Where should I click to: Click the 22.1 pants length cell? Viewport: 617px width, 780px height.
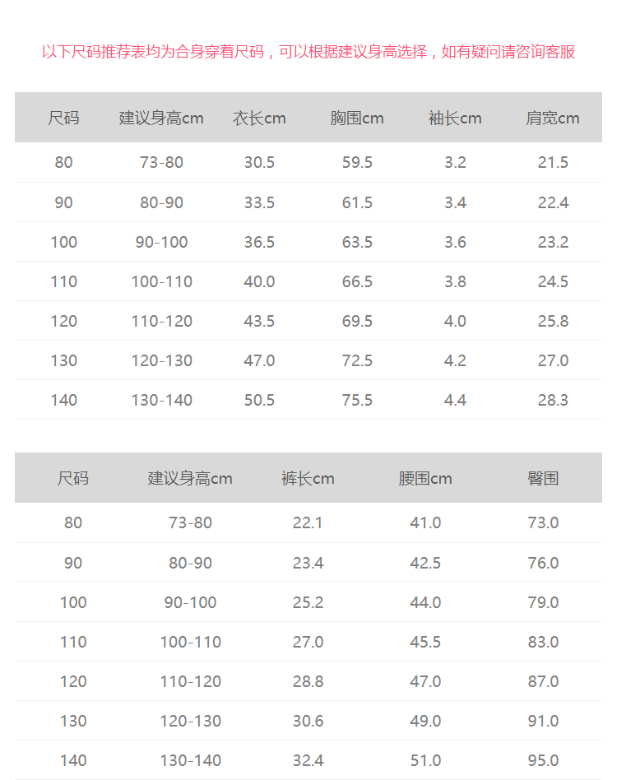[308, 523]
